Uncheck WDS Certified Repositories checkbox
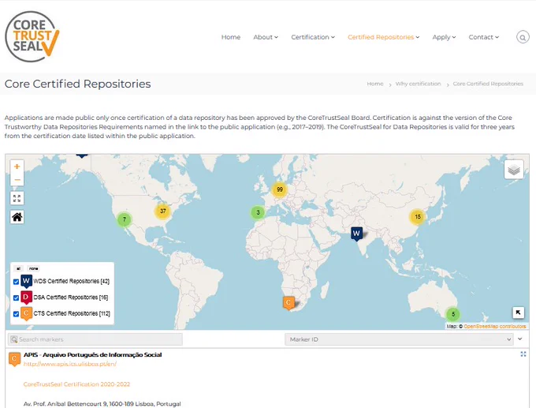Viewport: 536px width, 408px height. point(16,282)
